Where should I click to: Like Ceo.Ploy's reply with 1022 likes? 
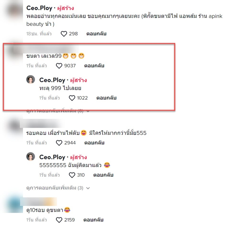coord(72,98)
